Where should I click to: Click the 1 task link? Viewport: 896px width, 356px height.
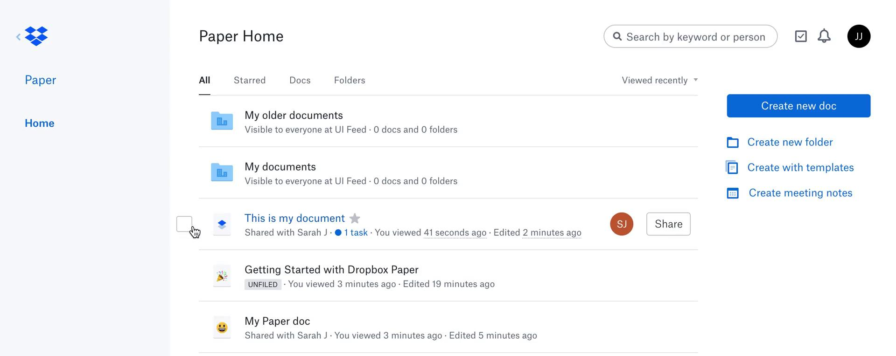(356, 233)
